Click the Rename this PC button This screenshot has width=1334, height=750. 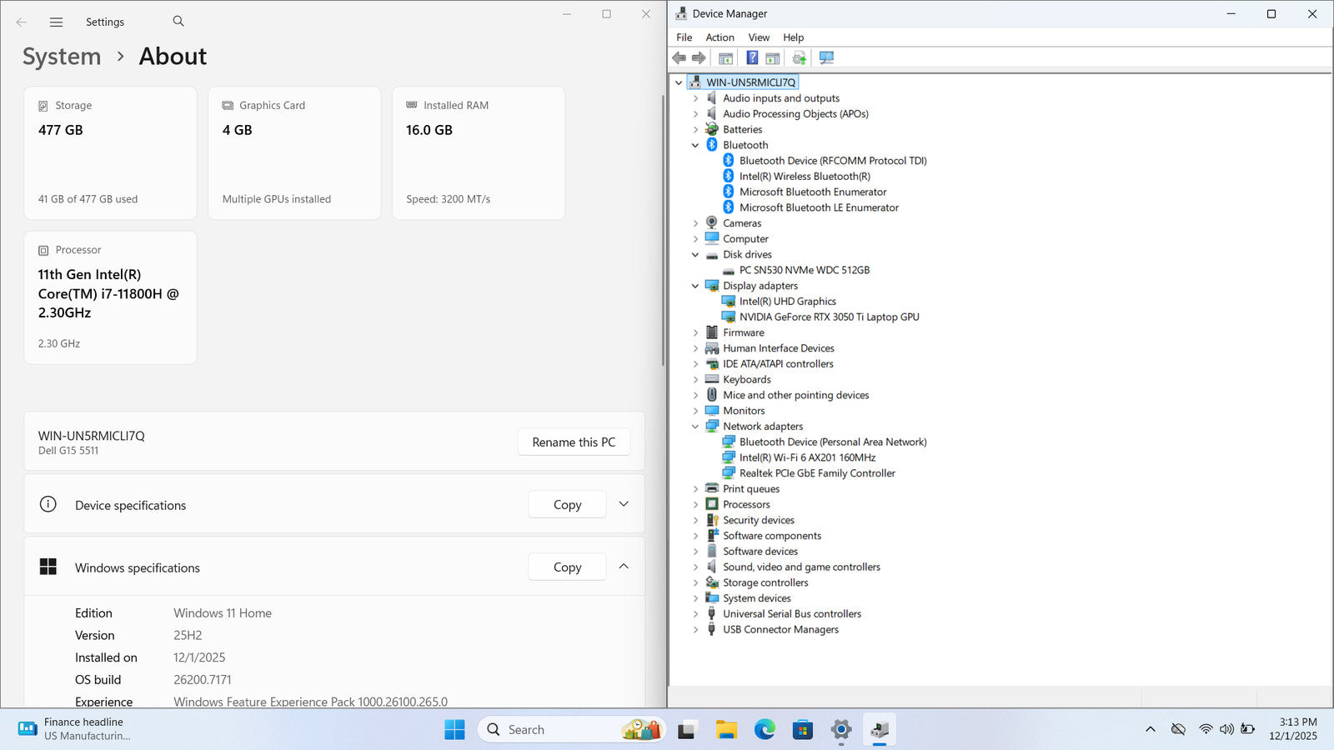tap(574, 442)
